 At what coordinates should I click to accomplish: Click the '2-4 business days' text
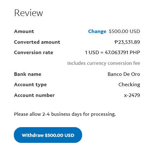62,114
